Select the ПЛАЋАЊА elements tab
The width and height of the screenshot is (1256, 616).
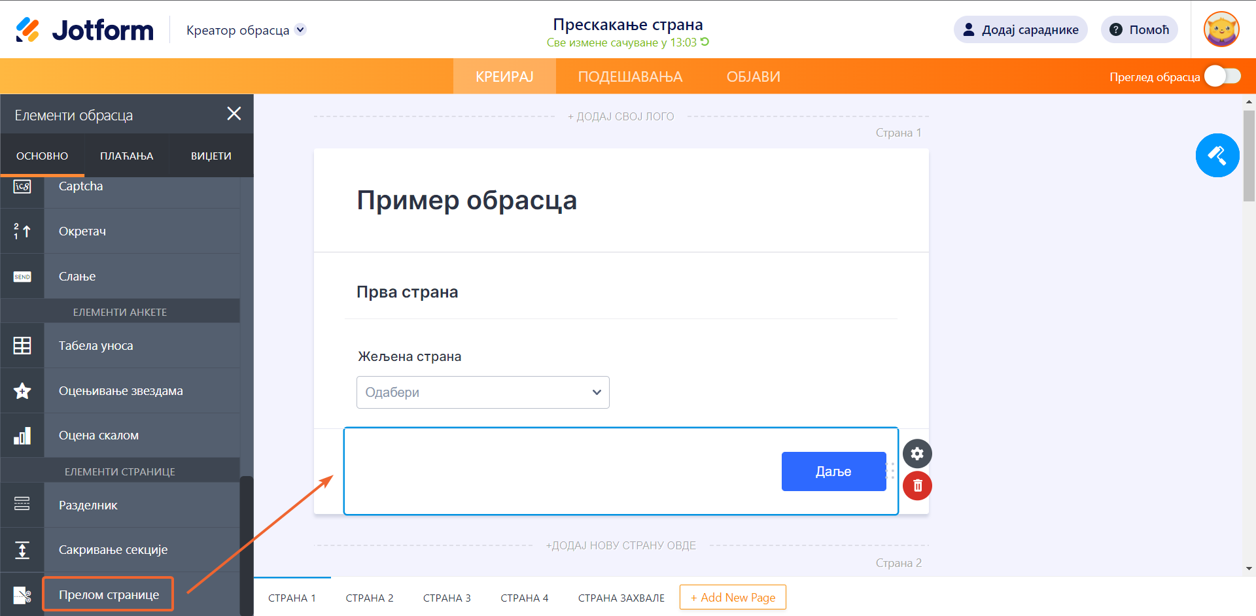pyautogui.click(x=127, y=156)
